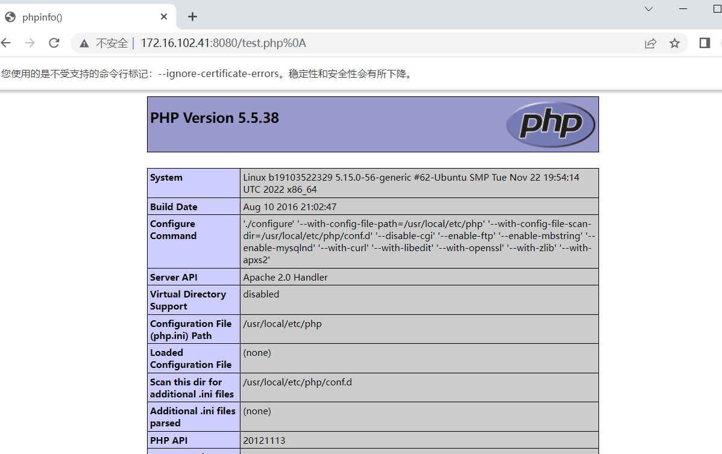The height and width of the screenshot is (454, 722).
Task: Click the 不安全 security label
Action: point(111,43)
